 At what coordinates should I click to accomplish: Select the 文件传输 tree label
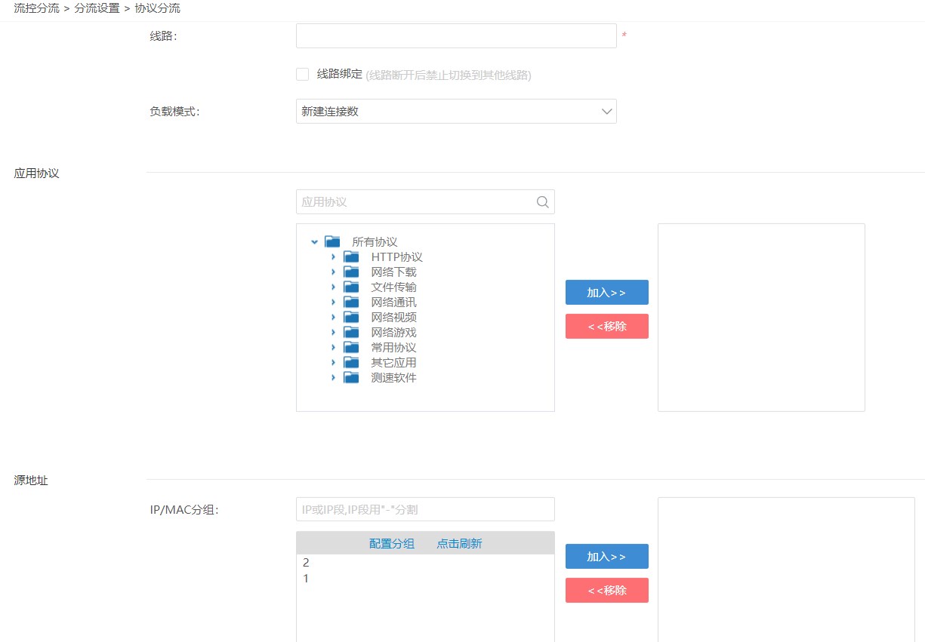coord(393,287)
